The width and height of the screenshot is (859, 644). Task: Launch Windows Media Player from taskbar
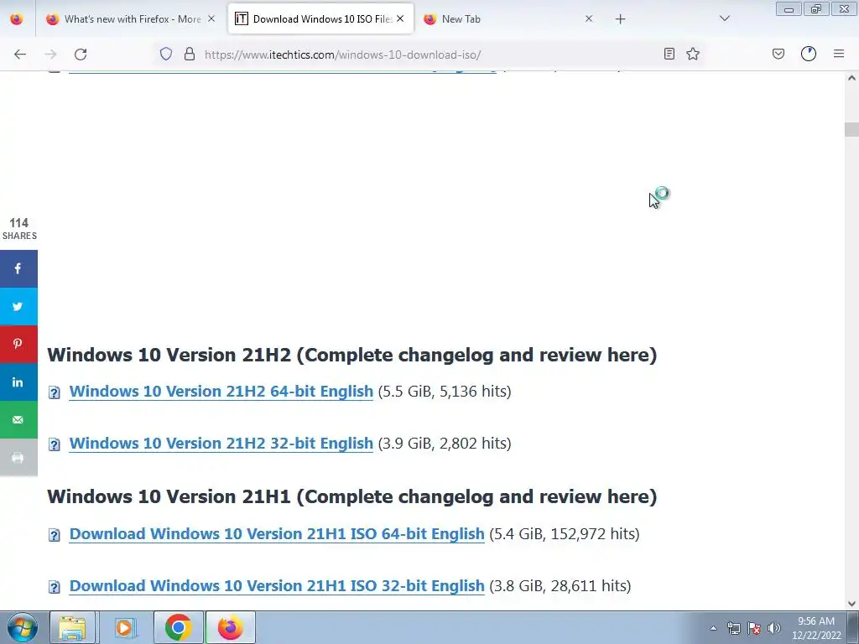click(124, 627)
